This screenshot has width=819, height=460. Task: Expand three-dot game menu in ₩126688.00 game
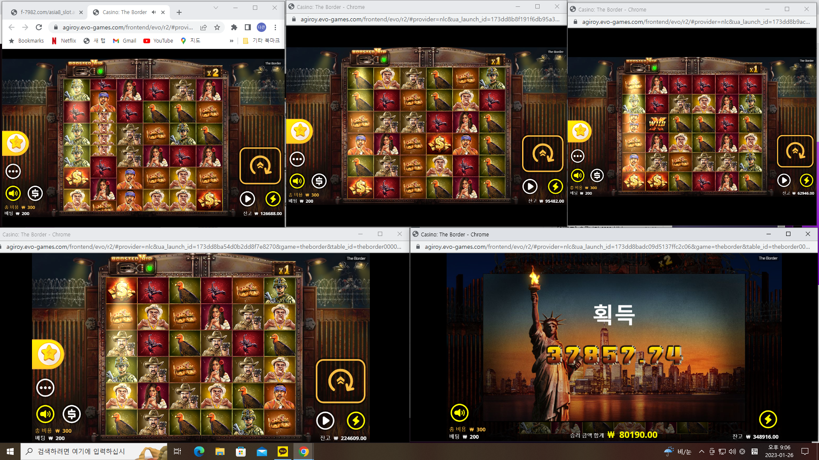click(13, 171)
